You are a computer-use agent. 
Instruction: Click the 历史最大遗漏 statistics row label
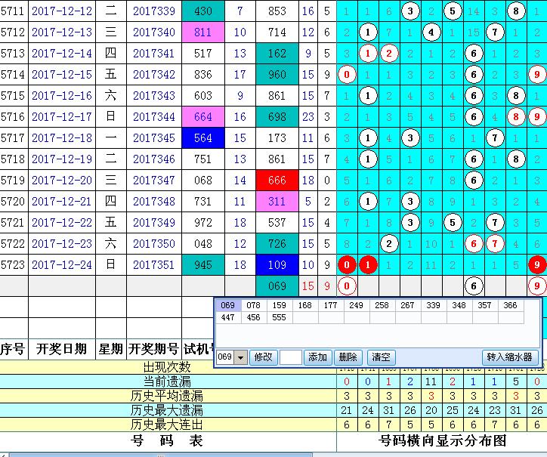pyautogui.click(x=168, y=410)
